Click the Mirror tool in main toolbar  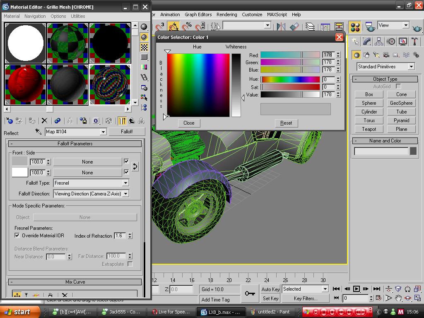pyautogui.click(x=281, y=26)
